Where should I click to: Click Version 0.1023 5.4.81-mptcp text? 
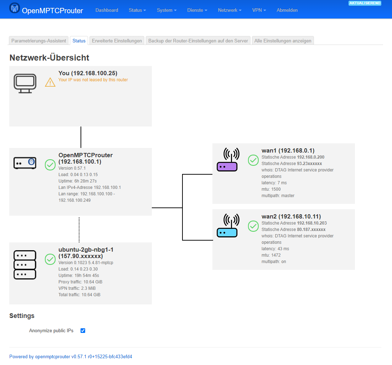(86, 263)
